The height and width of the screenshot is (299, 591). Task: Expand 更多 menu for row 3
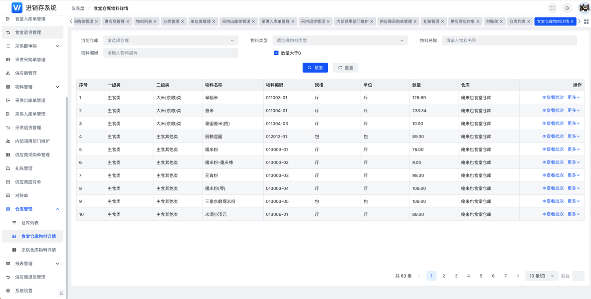pyautogui.click(x=574, y=123)
